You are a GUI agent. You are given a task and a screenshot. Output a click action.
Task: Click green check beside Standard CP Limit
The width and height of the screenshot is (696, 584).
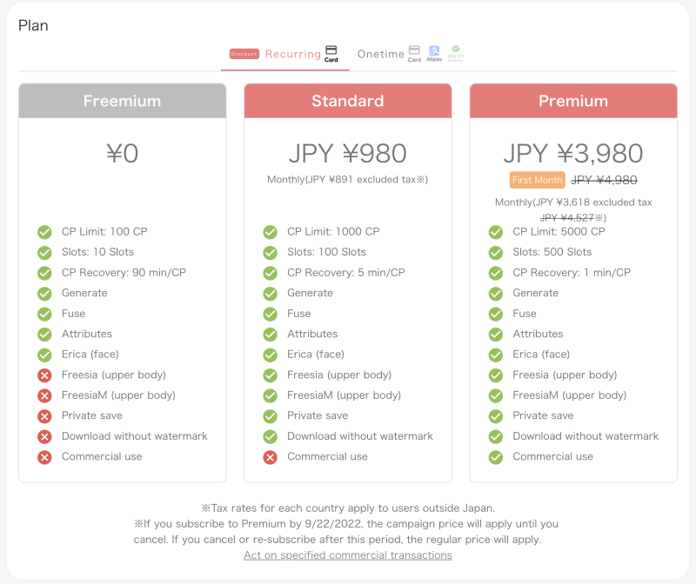tap(270, 232)
